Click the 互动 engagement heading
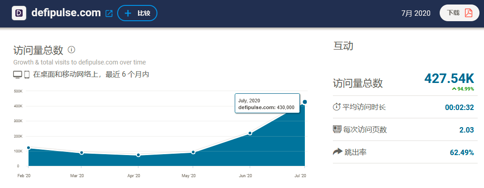 click(x=343, y=46)
